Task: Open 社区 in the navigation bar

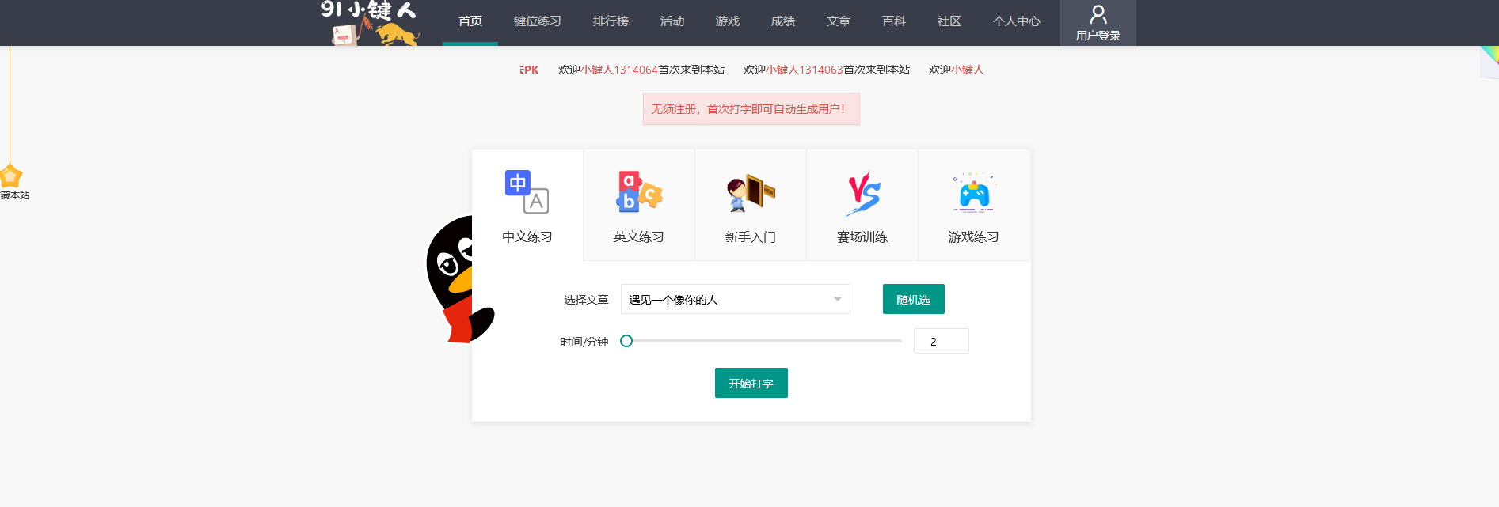Action: tap(949, 21)
